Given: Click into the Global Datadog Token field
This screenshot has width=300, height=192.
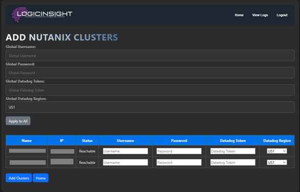Looking at the screenshot, I should coord(150,90).
